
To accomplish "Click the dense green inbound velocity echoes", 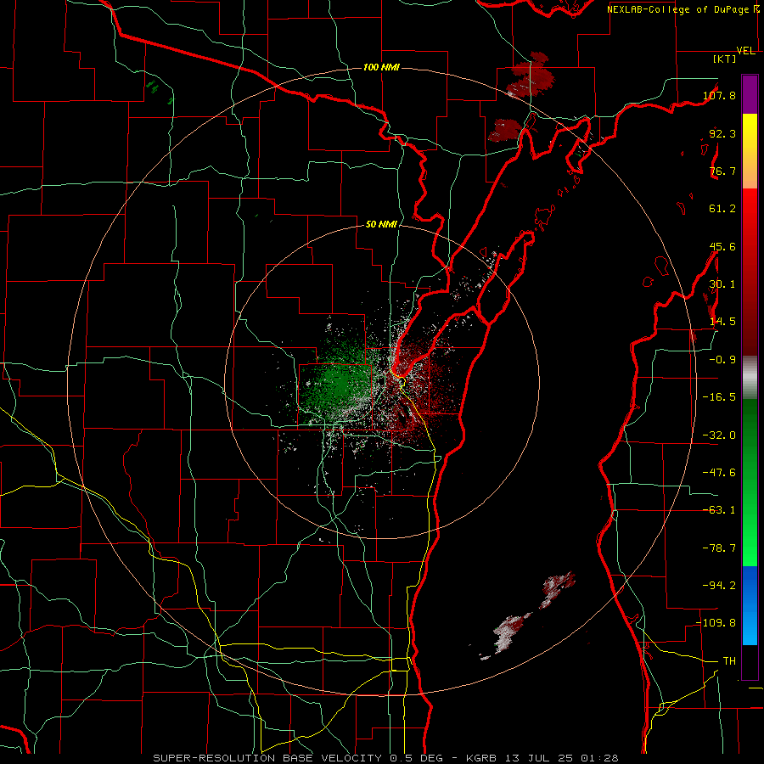I will click(339, 383).
